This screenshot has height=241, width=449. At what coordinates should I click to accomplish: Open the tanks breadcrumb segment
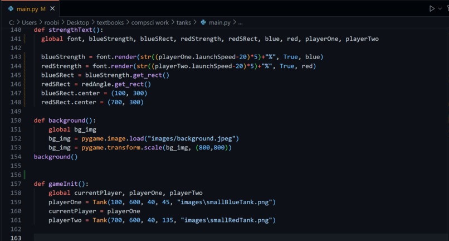pyautogui.click(x=183, y=23)
